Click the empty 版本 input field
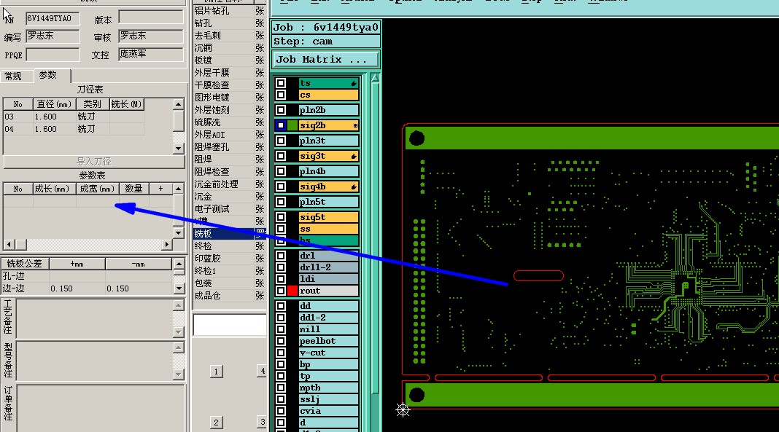779x432 pixels. pos(151,17)
